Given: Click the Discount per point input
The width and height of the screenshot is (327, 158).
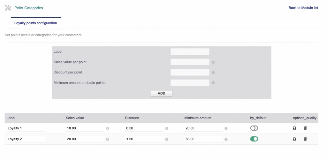Looking at the screenshot, I should pos(190,72).
